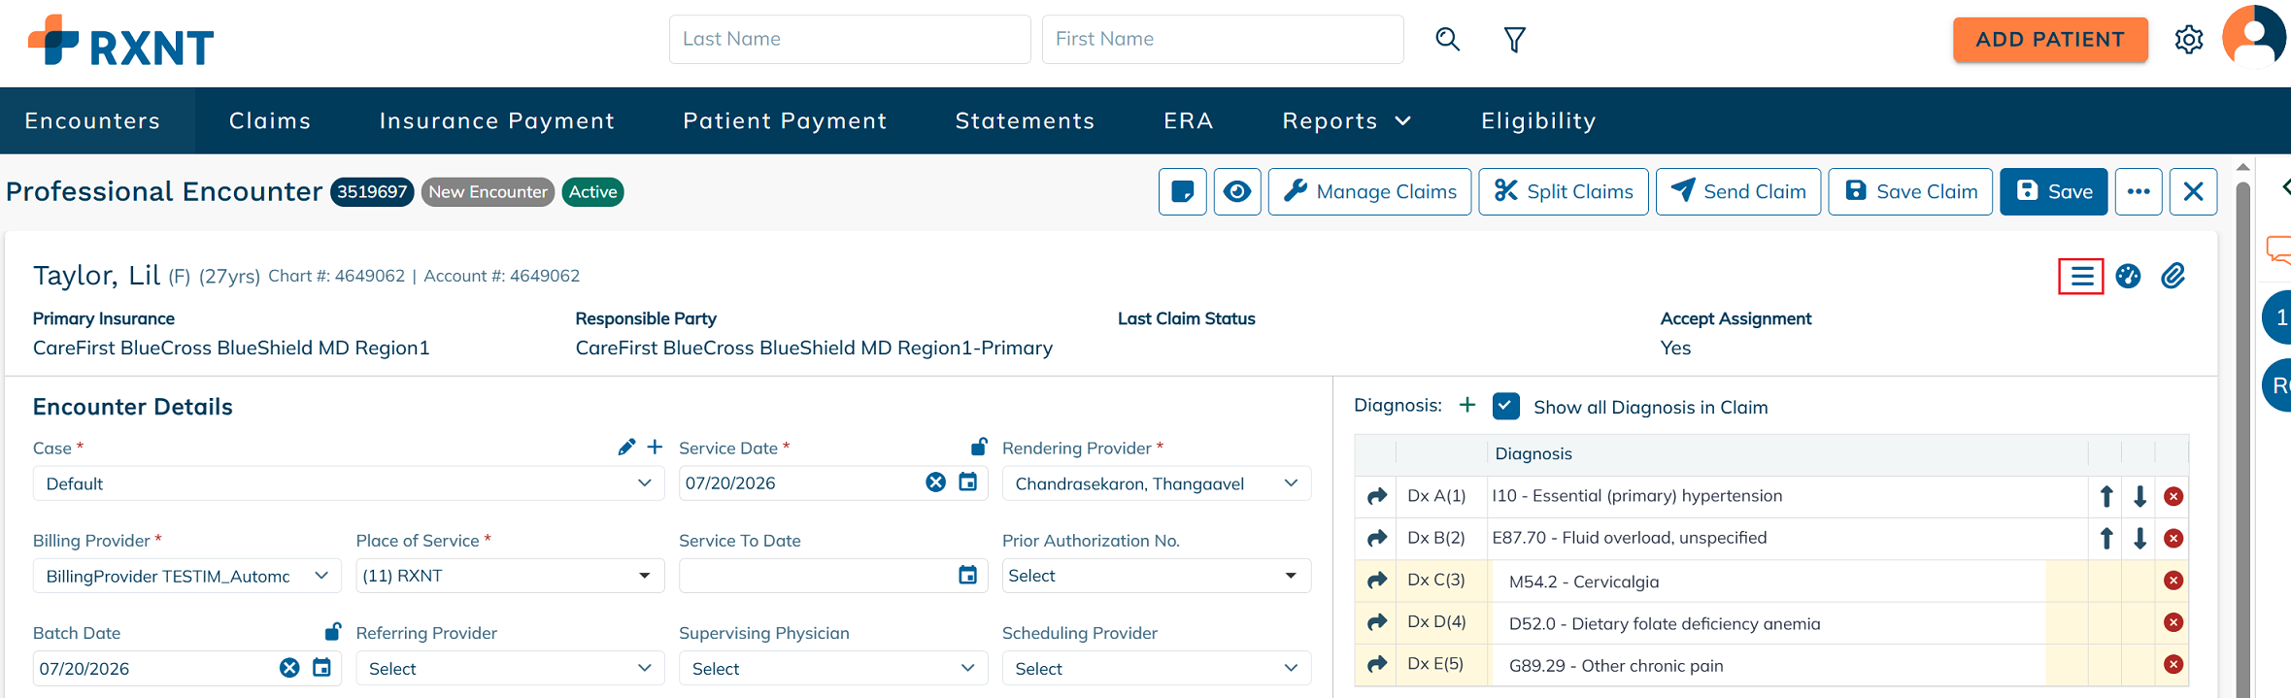Toggle Show all Diagnosis in Claim checkbox

[1505, 406]
